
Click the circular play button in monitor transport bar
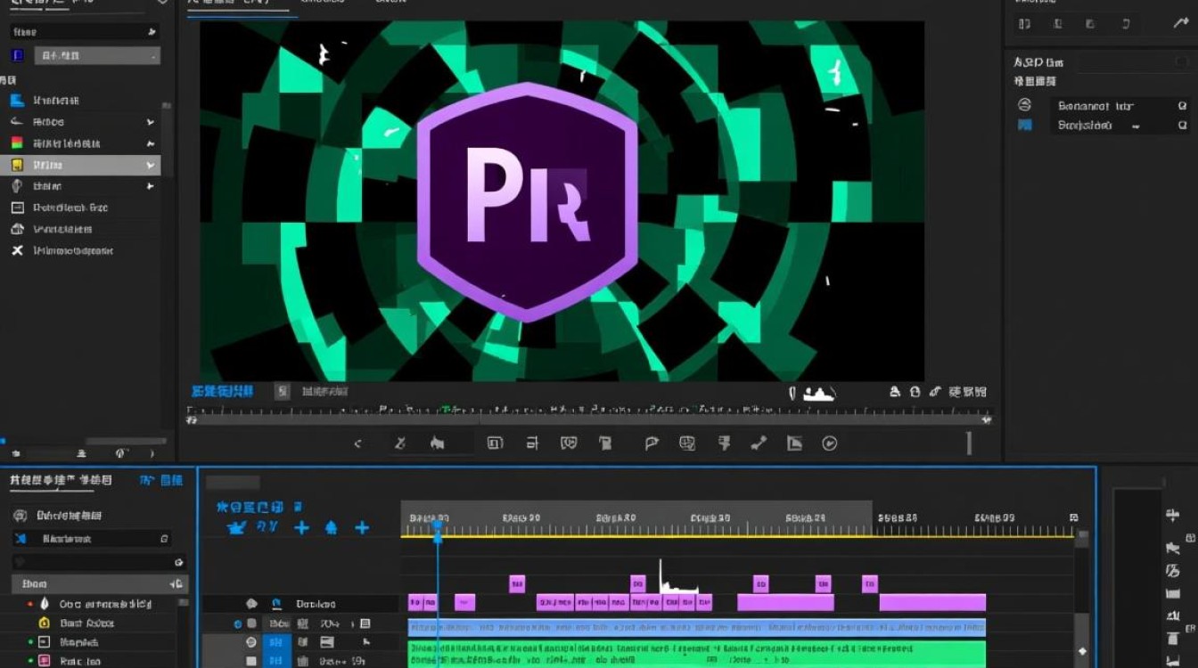point(830,443)
